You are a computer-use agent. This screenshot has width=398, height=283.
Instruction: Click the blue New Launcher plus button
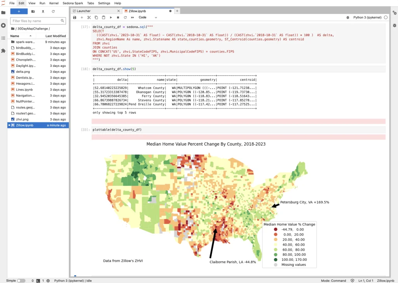pyautogui.click(x=19, y=11)
